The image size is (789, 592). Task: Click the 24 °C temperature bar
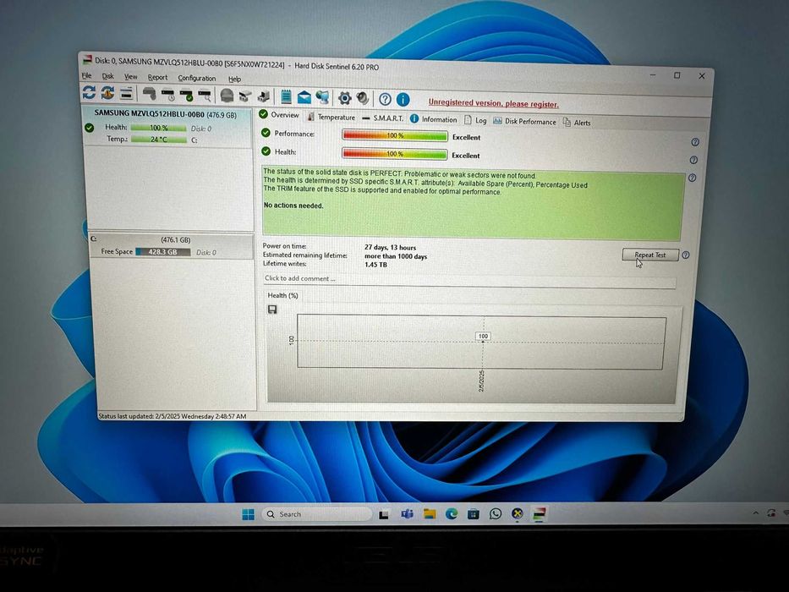(158, 139)
